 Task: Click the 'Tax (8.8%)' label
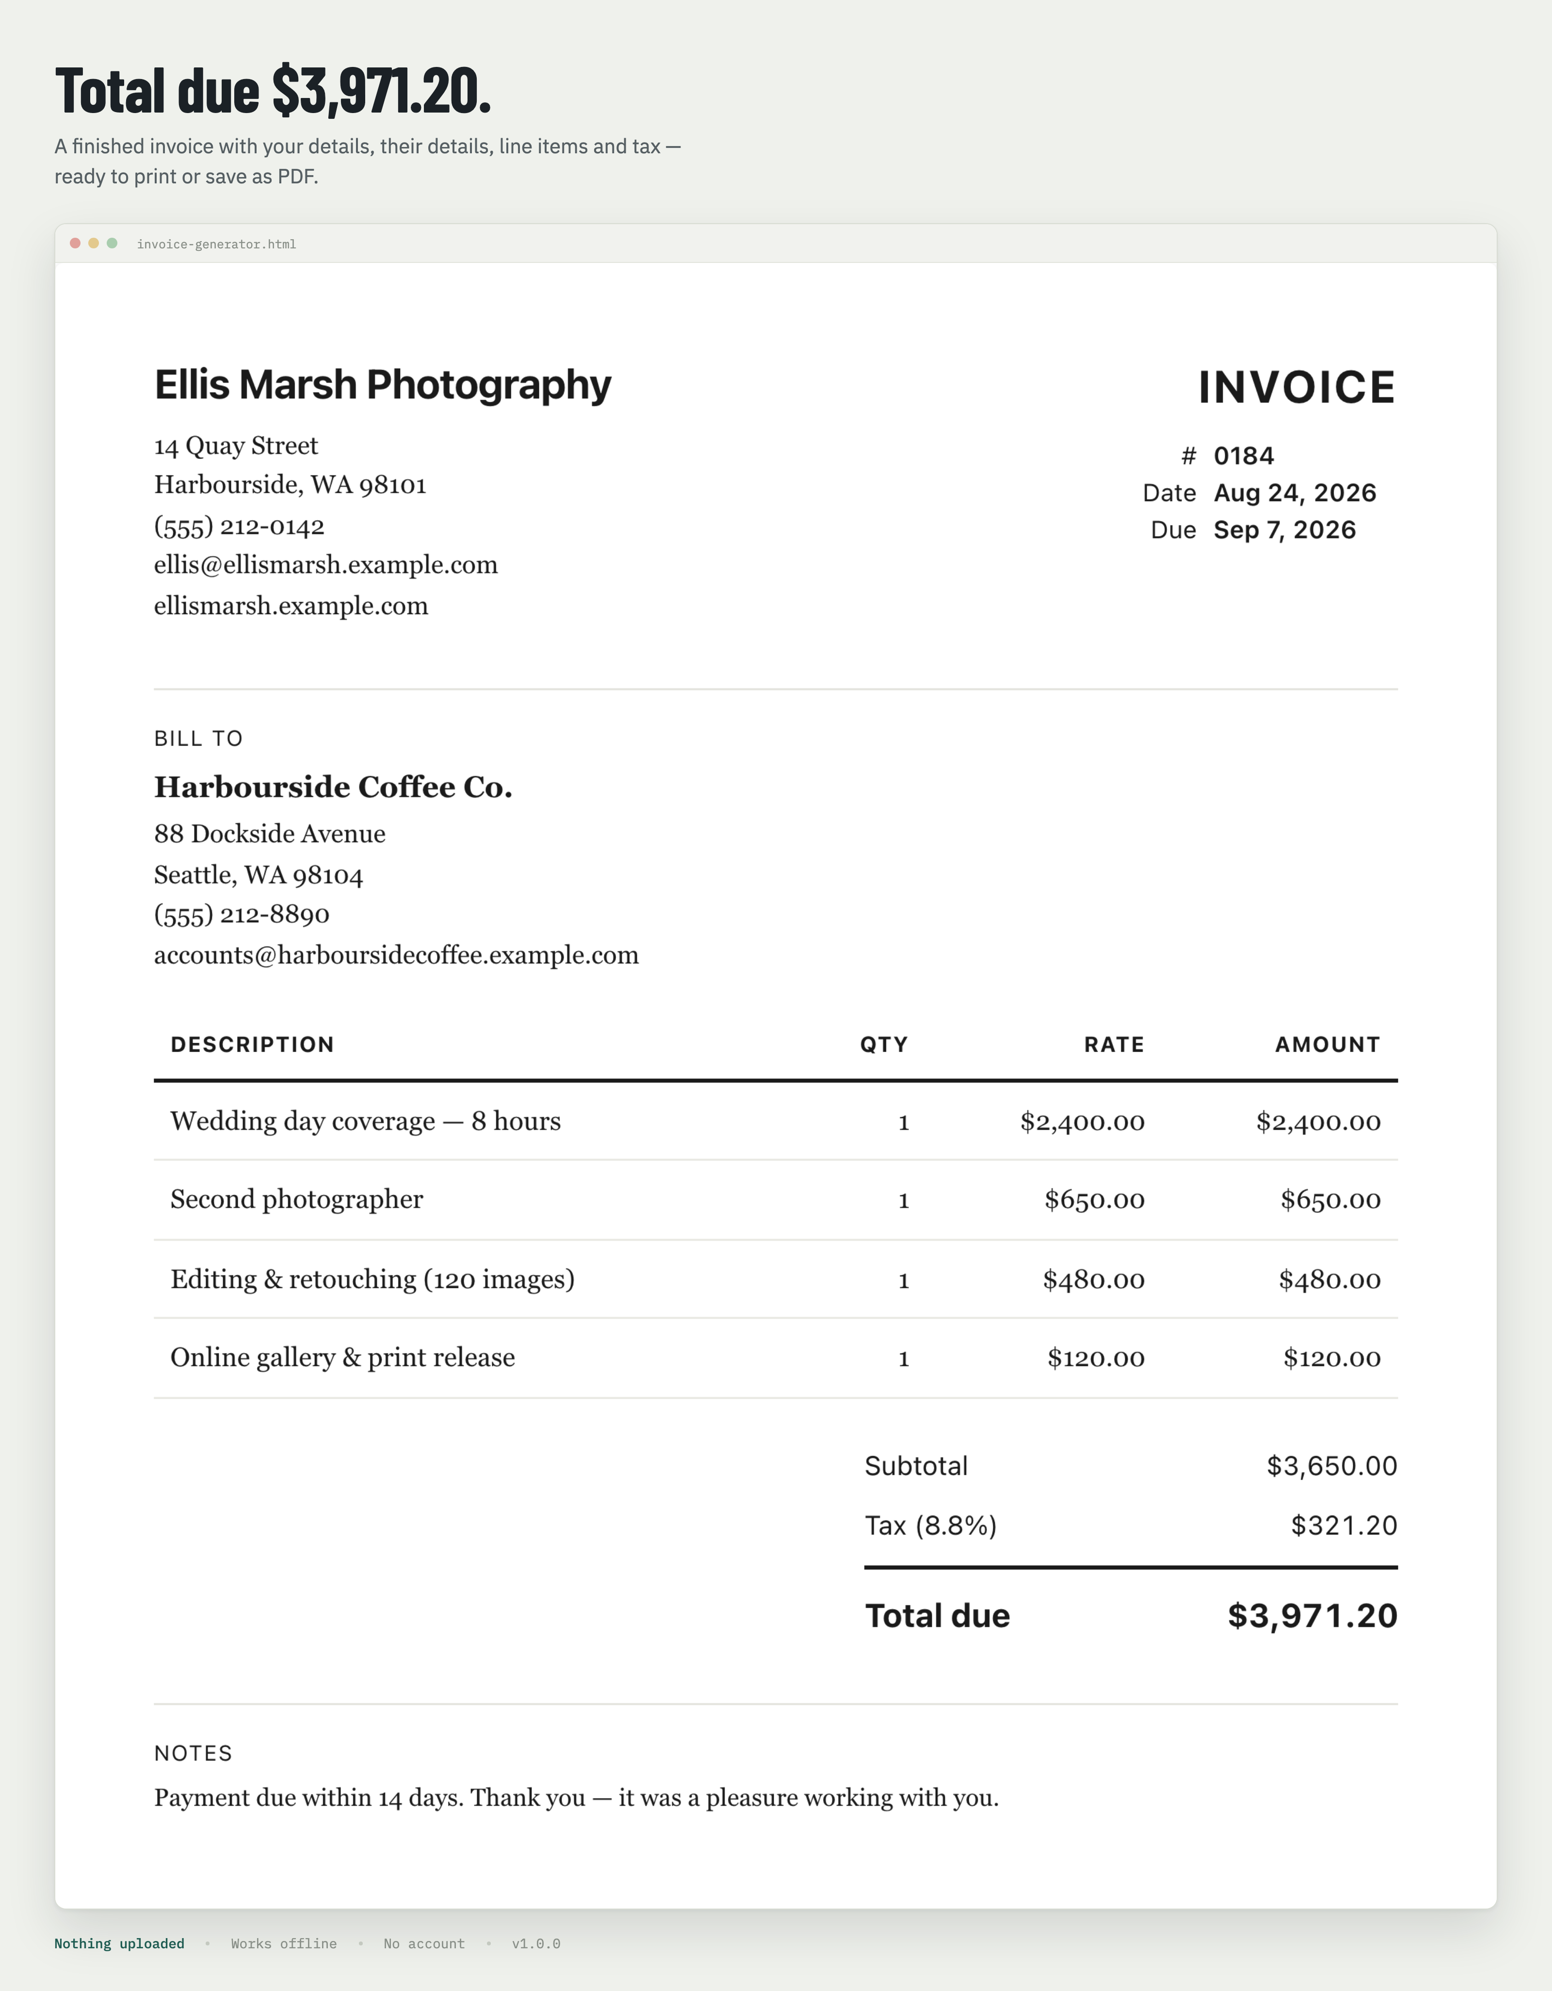coord(930,1526)
